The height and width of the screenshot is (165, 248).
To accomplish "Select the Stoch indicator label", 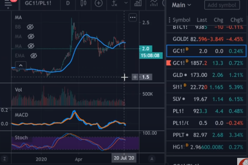I will [x=21, y=137].
